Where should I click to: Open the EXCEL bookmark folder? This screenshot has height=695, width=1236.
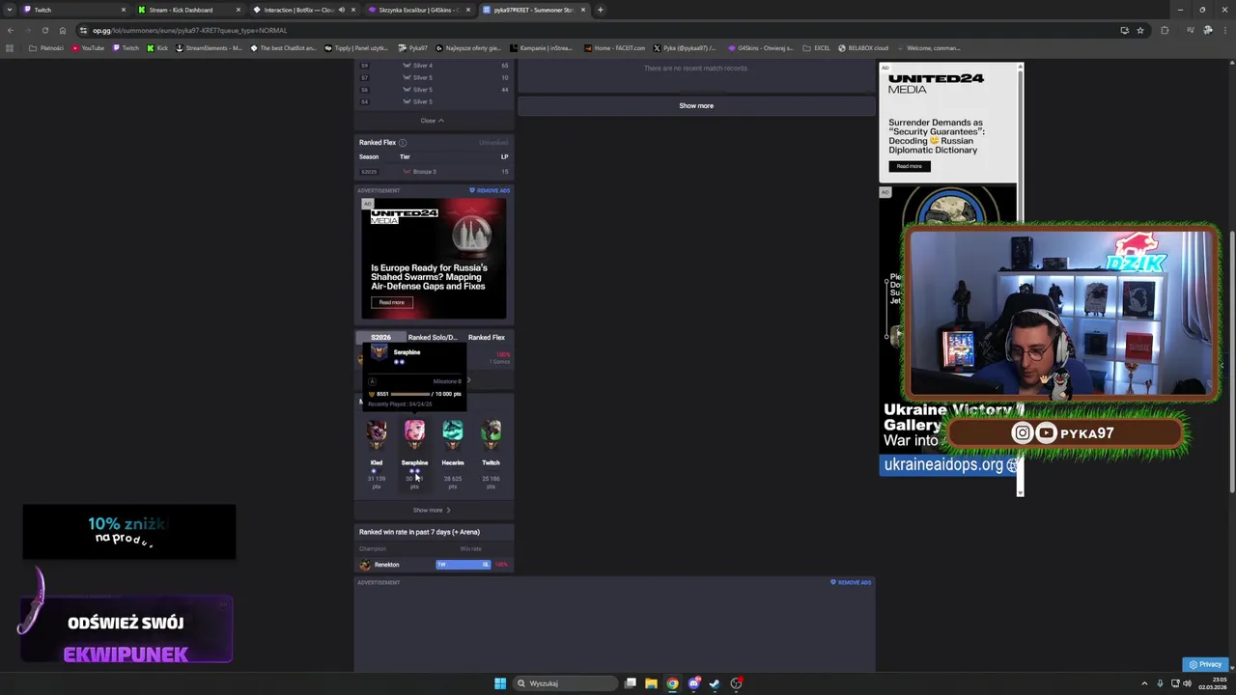pos(816,48)
